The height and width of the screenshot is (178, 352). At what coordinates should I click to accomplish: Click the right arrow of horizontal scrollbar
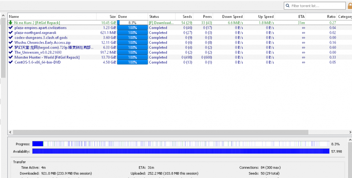[x=350, y=132]
